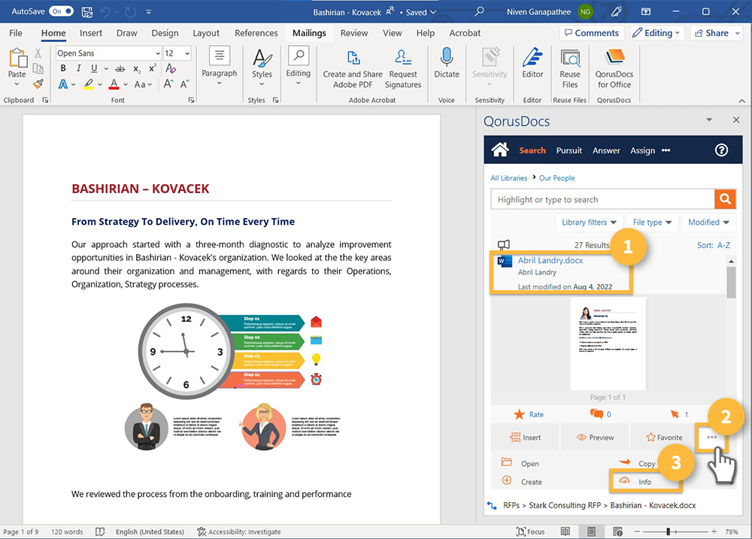The image size is (752, 539).
Task: Toggle Italic formatting
Action: (79, 68)
